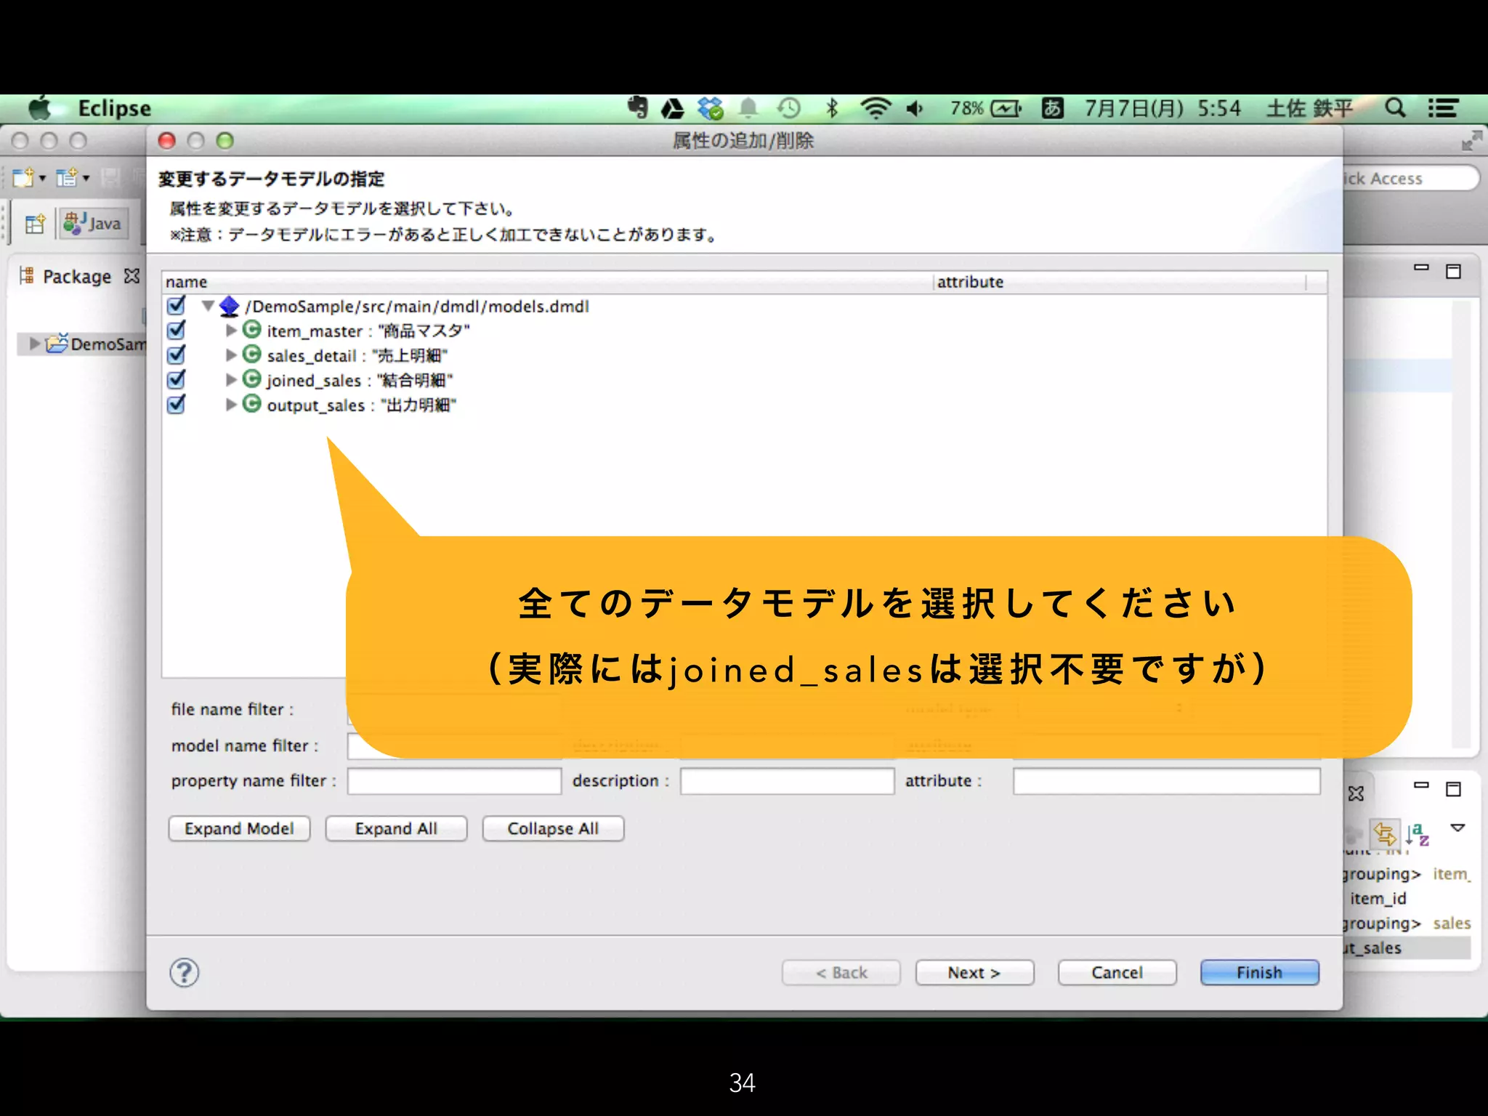This screenshot has width=1488, height=1116.
Task: Click the yellow link arrows toolbar icon
Action: [1384, 833]
